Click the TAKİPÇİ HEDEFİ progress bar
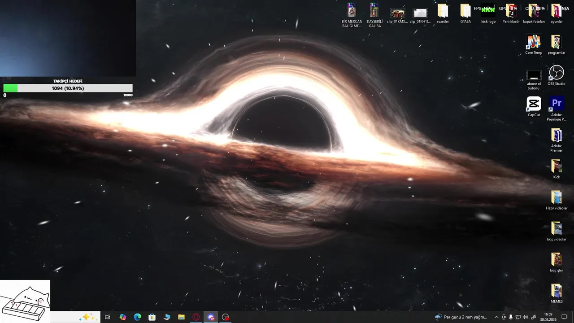Screen dimensions: 574x323 pos(68,88)
